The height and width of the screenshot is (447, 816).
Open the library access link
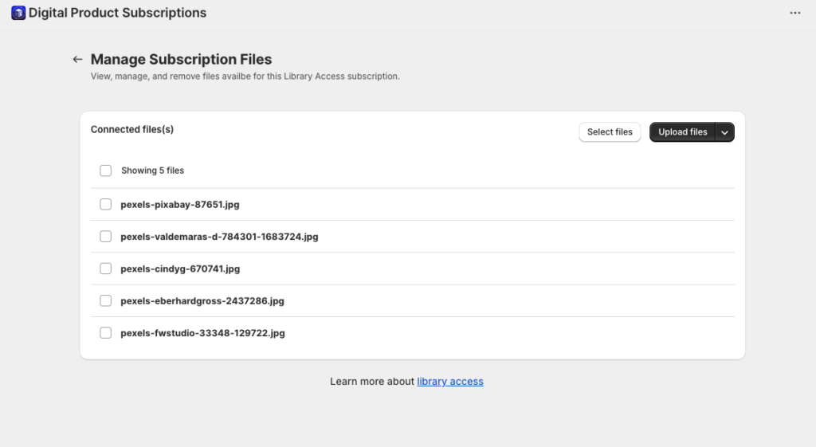(450, 382)
